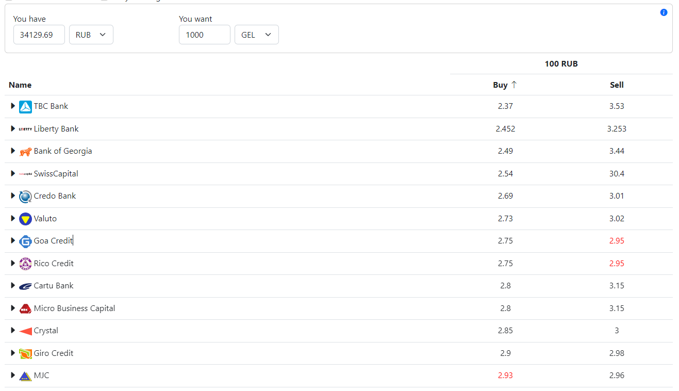This screenshot has height=391, width=679.
Task: Sort by the Sell column header
Action: tap(617, 85)
